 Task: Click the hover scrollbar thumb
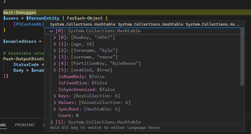[242, 57]
